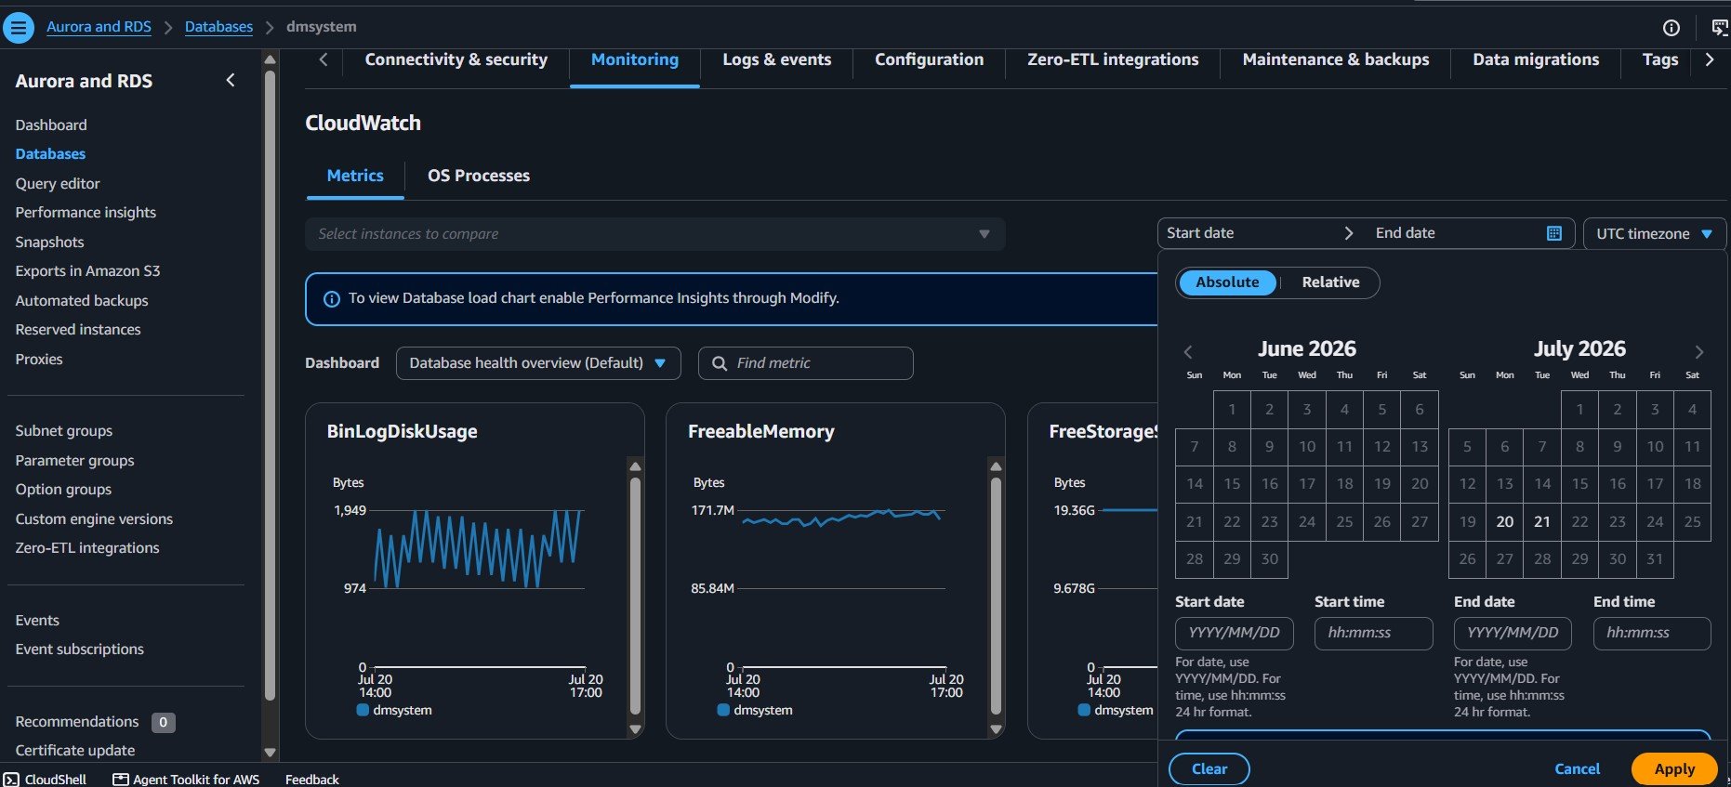The image size is (1731, 787).
Task: Click the info circle icon in the top bar
Action: [x=1672, y=28]
